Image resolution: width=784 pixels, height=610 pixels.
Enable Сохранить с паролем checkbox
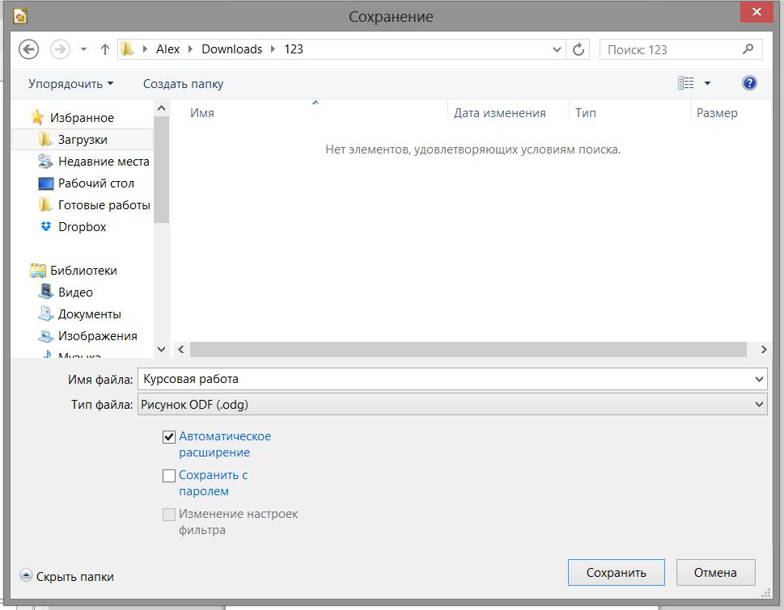pos(169,476)
